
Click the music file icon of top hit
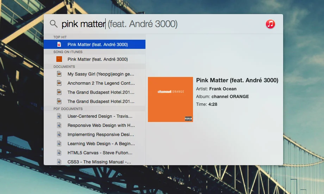click(x=59, y=44)
